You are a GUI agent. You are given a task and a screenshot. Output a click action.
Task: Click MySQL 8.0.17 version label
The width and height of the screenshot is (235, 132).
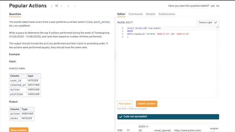125,22
